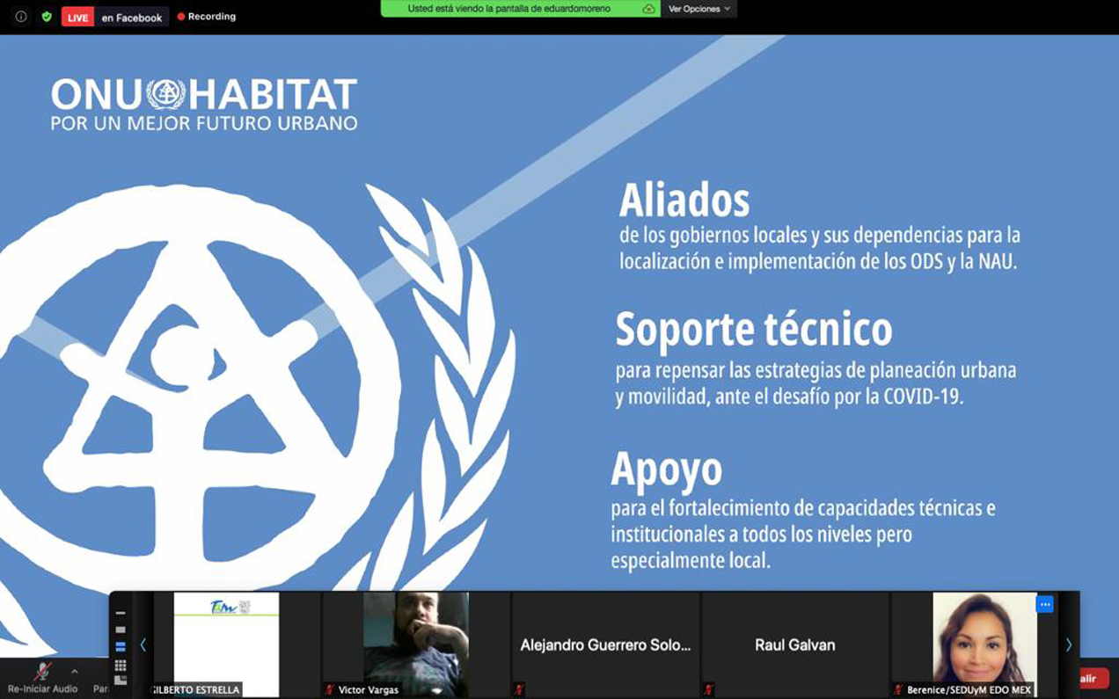Open the Ver Opciones dropdown
Viewport: 1119px width, 699px height.
(x=698, y=9)
